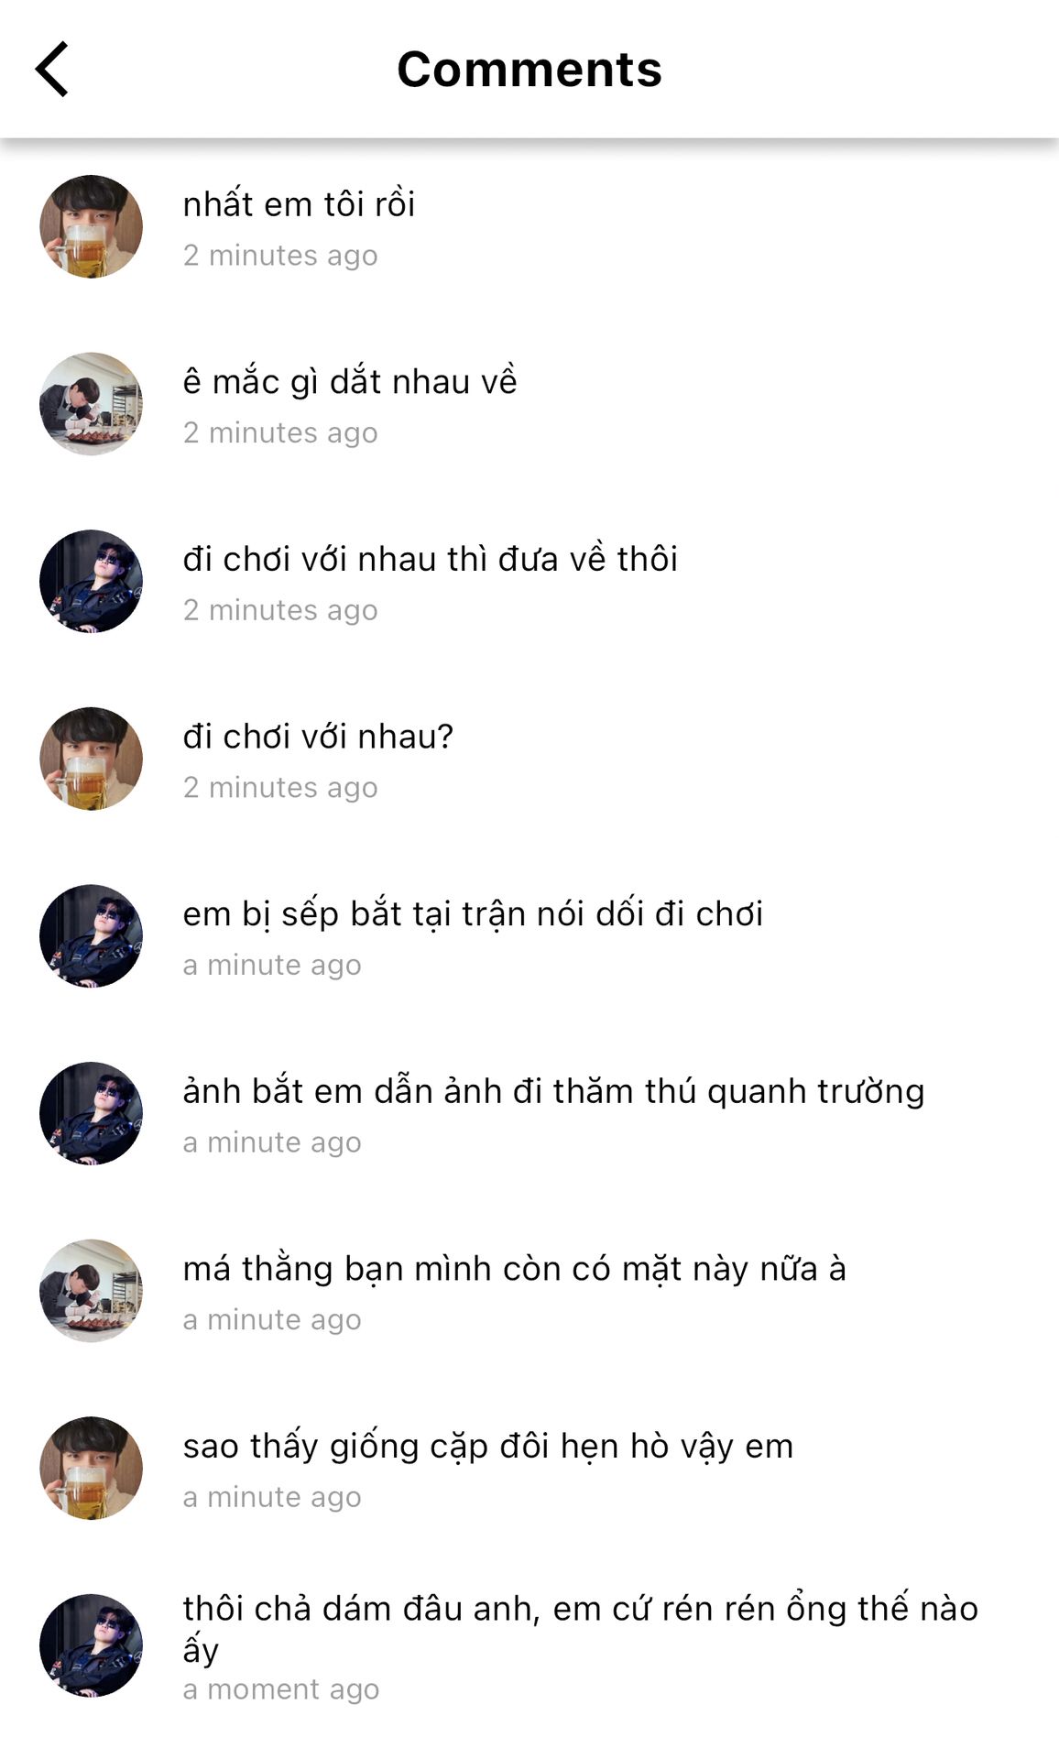Image resolution: width=1059 pixels, height=1759 pixels.
Task: Tap the "a moment ago" timestamp
Action: (280, 1688)
